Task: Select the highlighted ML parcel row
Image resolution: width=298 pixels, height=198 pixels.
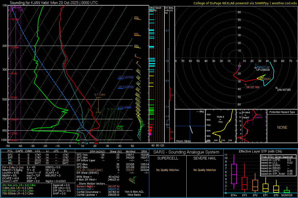Action: 38,160
